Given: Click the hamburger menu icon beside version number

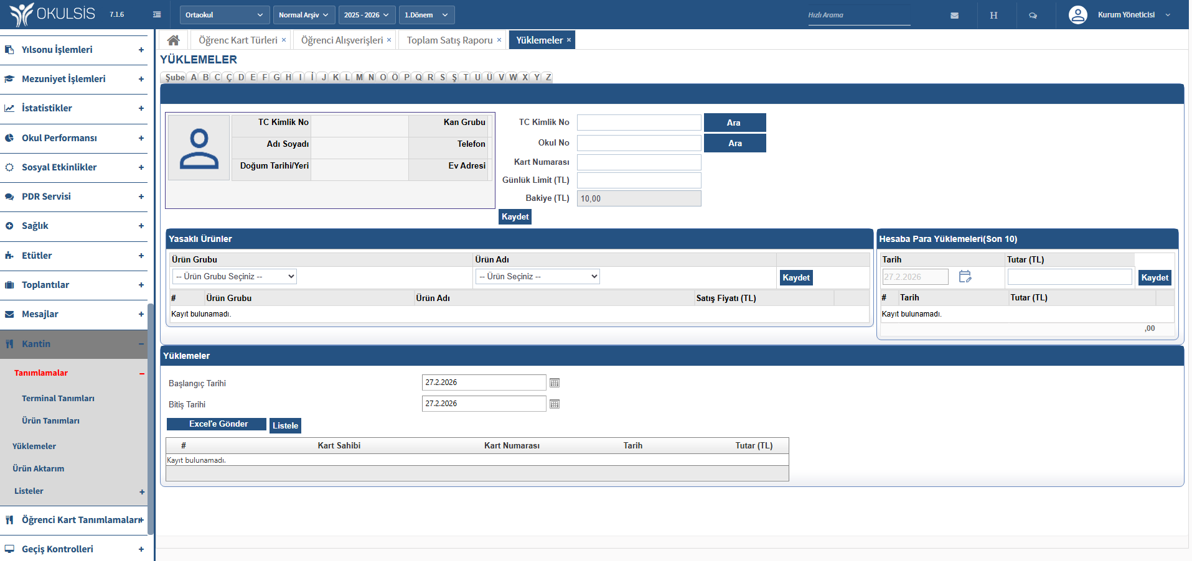Looking at the screenshot, I should (157, 15).
